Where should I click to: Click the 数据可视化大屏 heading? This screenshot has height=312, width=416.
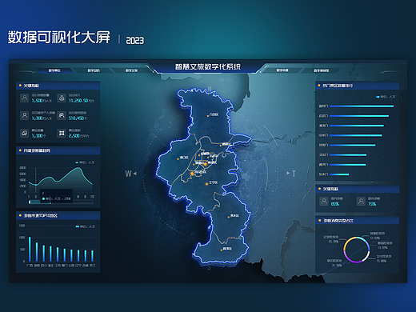point(58,37)
